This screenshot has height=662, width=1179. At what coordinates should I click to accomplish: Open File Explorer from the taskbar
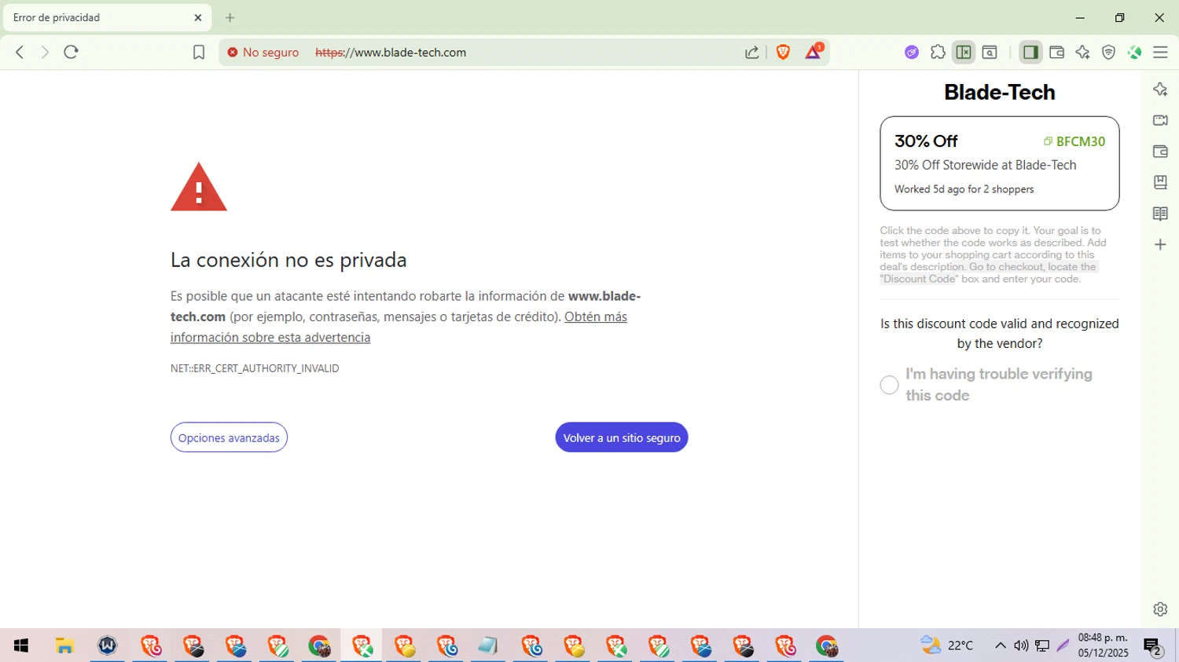pyautogui.click(x=64, y=646)
